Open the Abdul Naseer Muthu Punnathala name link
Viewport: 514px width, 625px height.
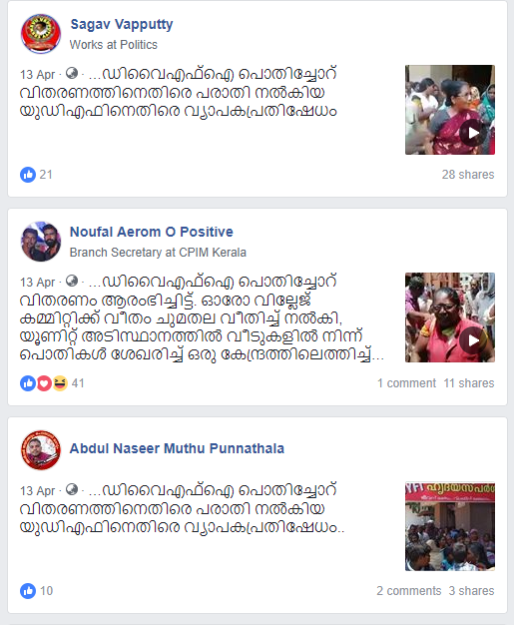(177, 448)
